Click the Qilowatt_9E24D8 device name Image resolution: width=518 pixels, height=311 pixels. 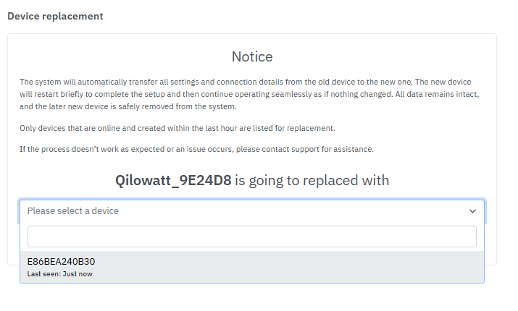pos(173,180)
